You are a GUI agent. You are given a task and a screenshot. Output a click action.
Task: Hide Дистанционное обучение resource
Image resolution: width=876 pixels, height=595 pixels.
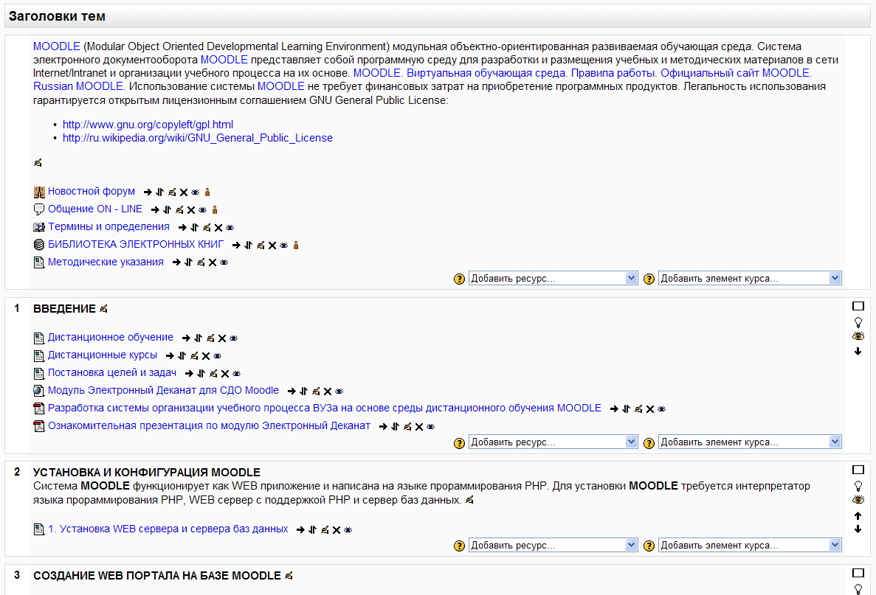tap(233, 338)
